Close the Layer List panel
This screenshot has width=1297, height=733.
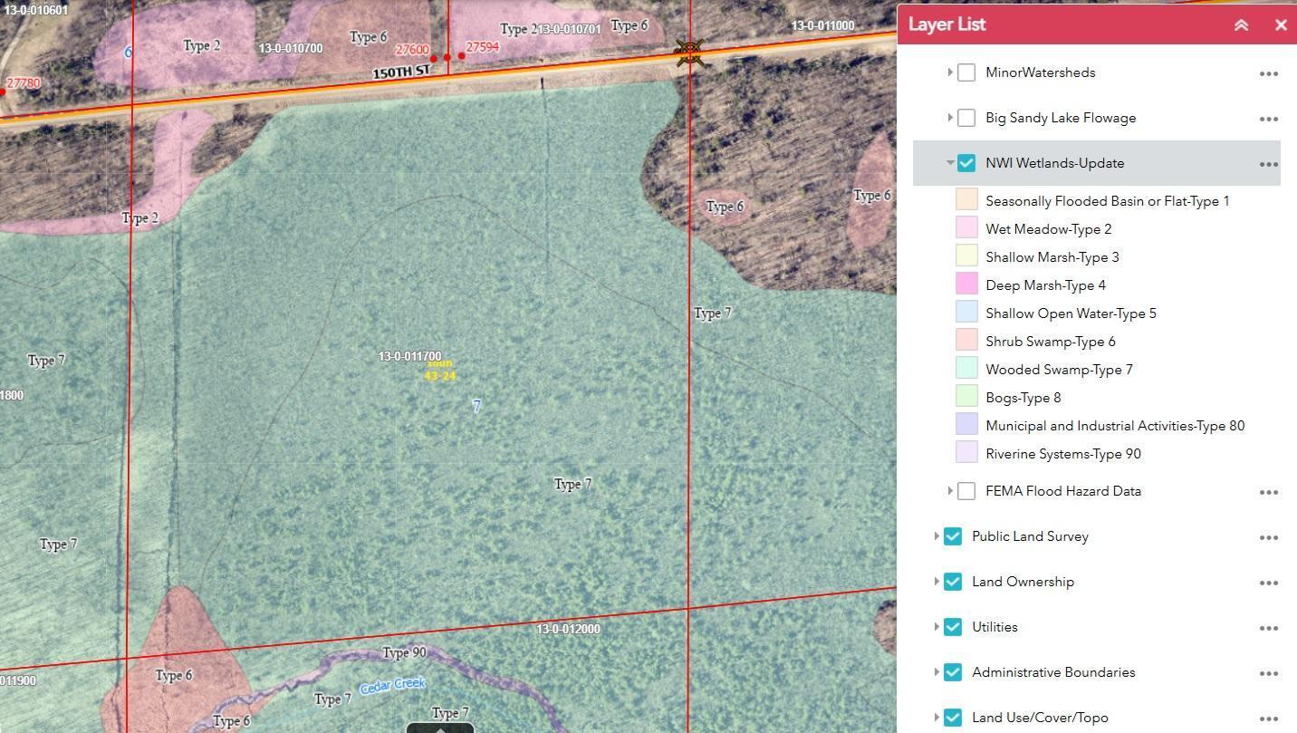(x=1281, y=25)
